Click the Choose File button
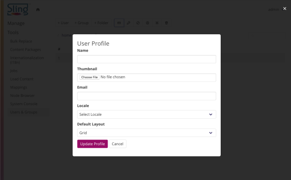Image resolution: width=291 pixels, height=180 pixels. (89, 77)
